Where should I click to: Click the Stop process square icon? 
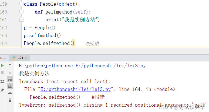pos(2,73)
